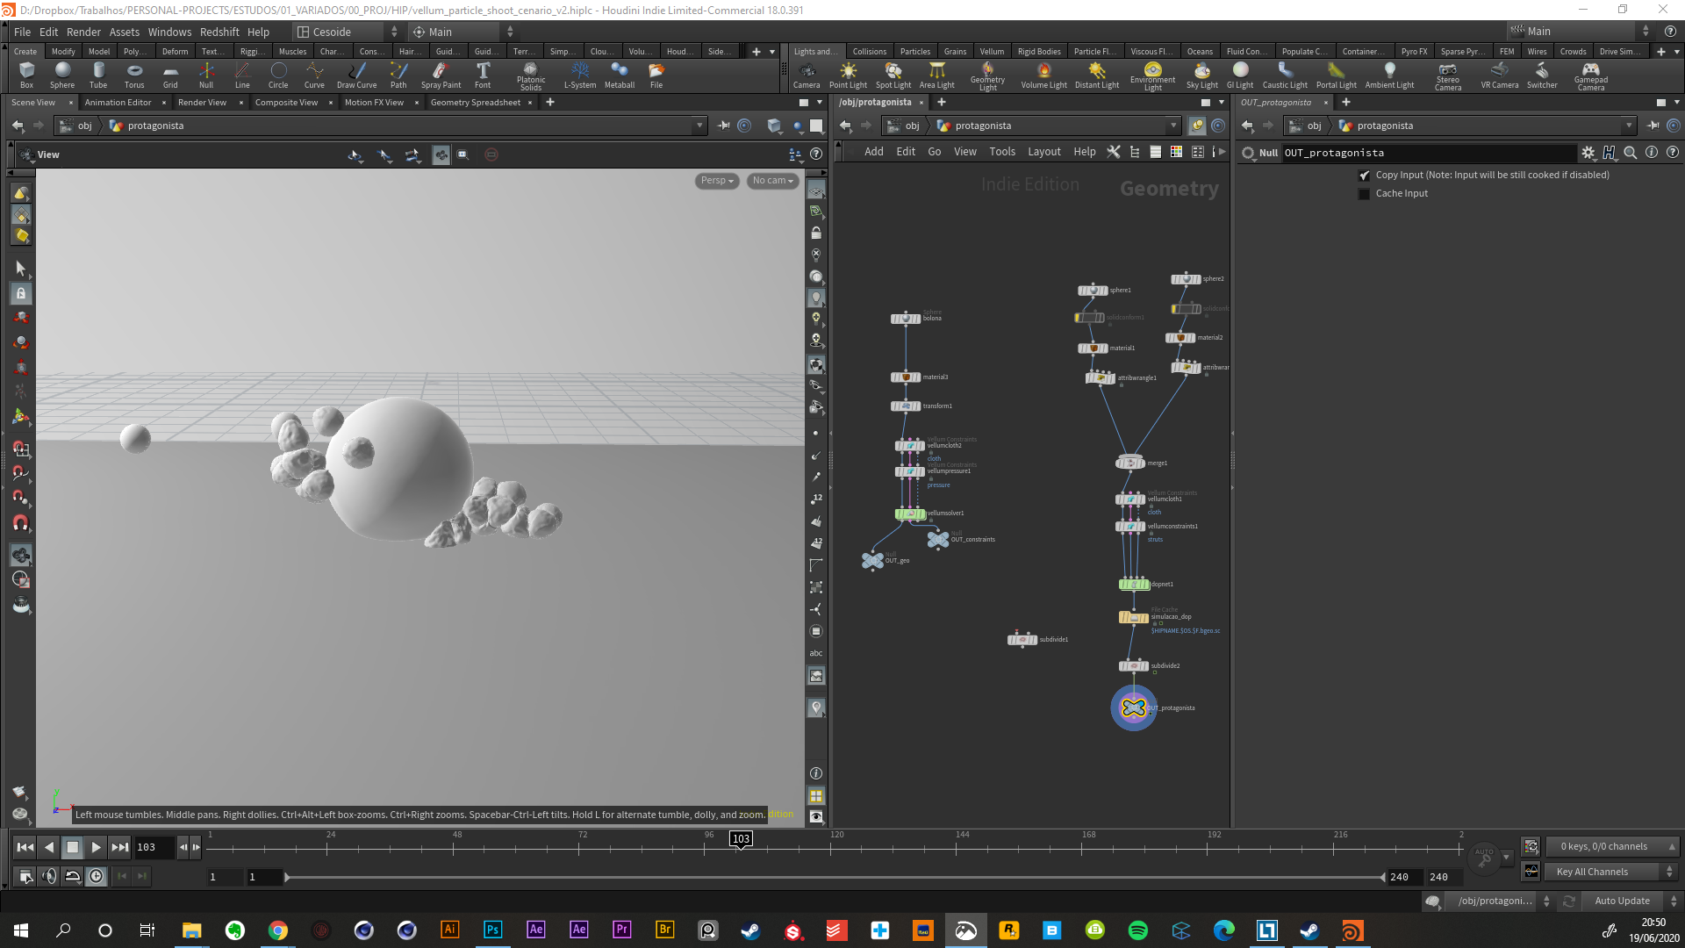Open the Persp viewport dropdown
The width and height of the screenshot is (1685, 948).
point(716,181)
